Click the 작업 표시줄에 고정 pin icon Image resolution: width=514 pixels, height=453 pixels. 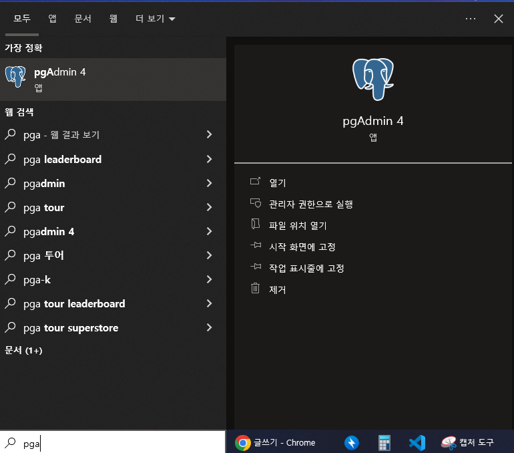click(x=256, y=267)
